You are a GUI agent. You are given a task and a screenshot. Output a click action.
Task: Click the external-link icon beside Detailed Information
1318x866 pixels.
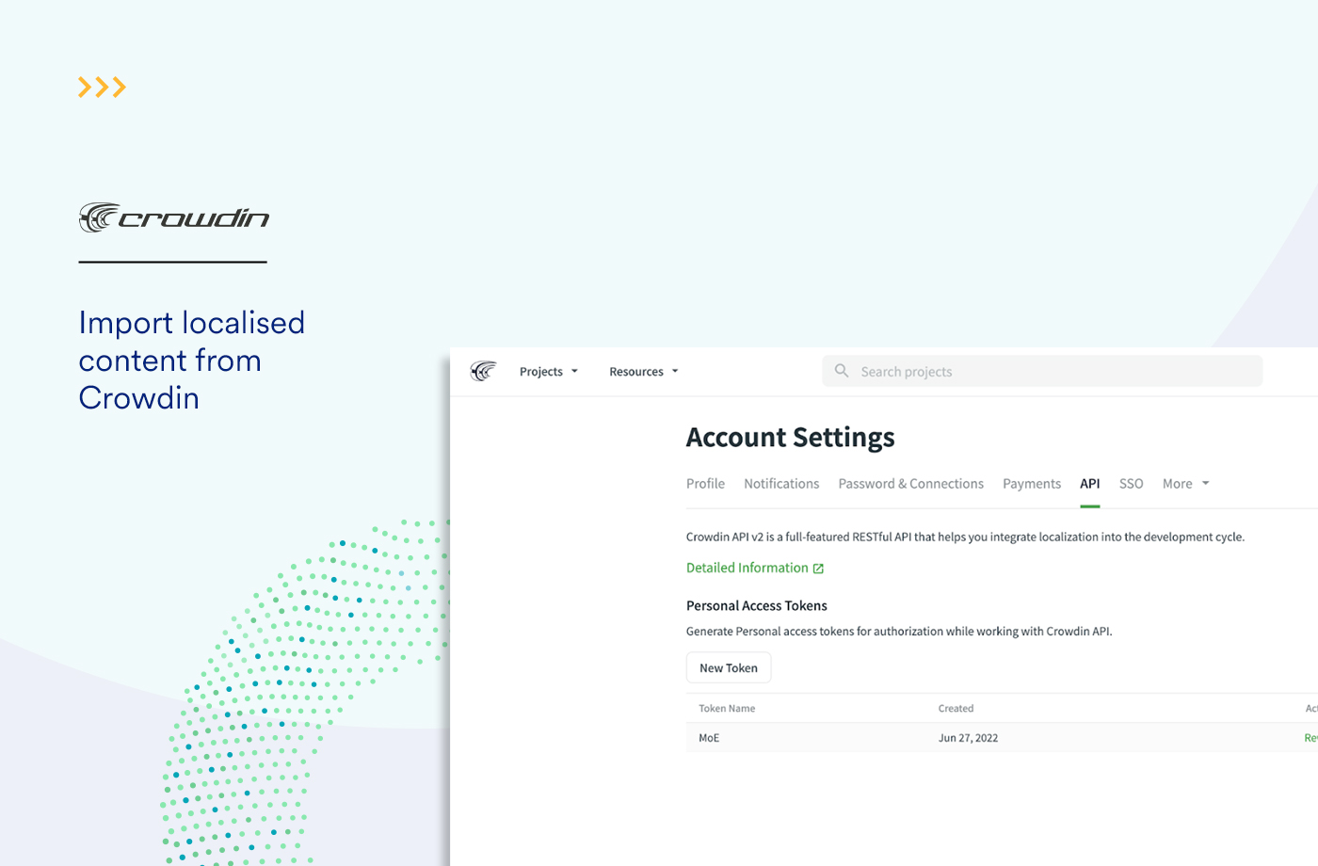click(818, 568)
